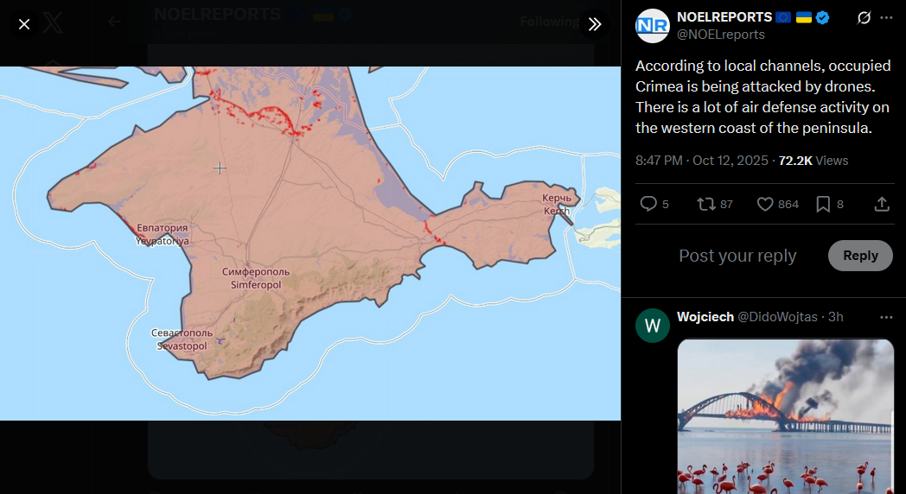
Task: Open the @DidoWojtas handle
Action: (778, 317)
